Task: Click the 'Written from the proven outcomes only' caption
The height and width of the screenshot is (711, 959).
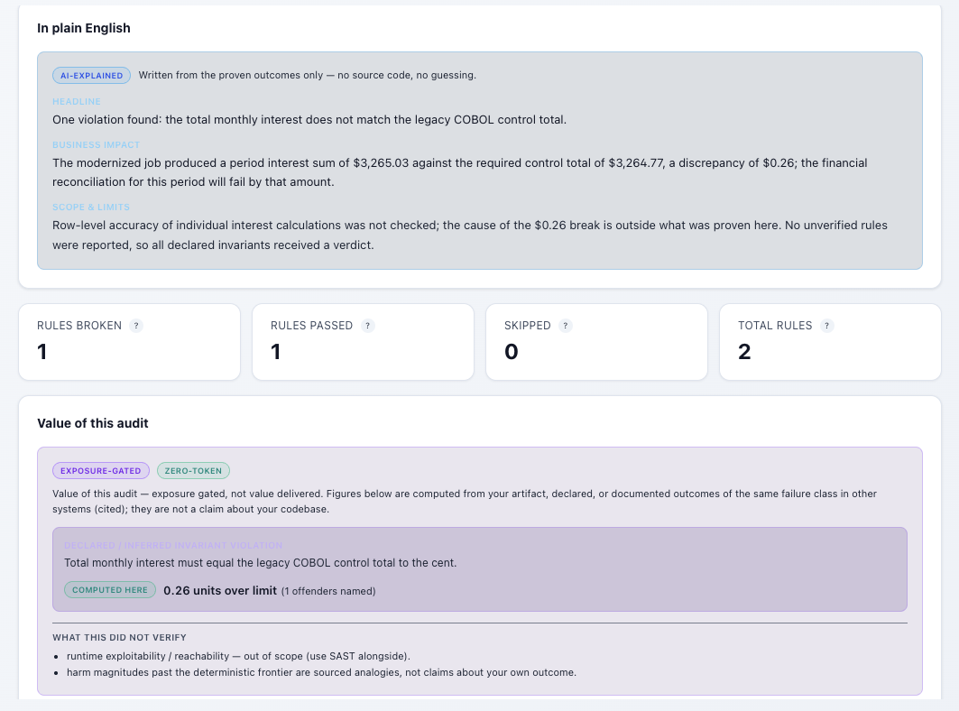Action: pos(307,75)
